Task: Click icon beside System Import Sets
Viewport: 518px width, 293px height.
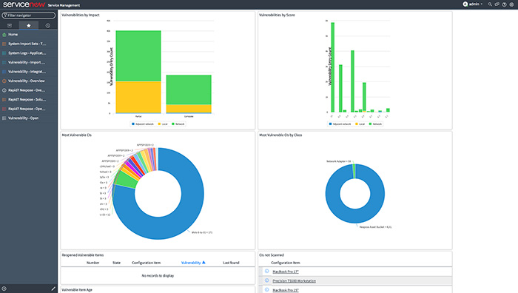Action: click(4, 44)
